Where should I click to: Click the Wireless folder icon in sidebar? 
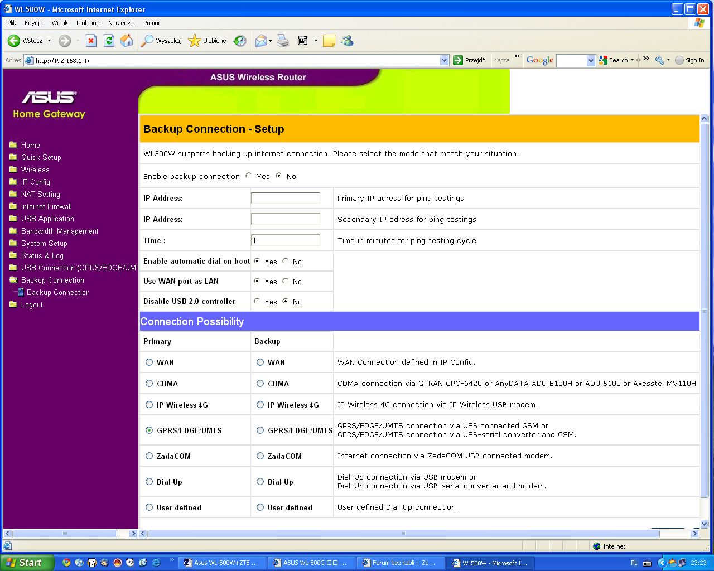[x=13, y=170]
